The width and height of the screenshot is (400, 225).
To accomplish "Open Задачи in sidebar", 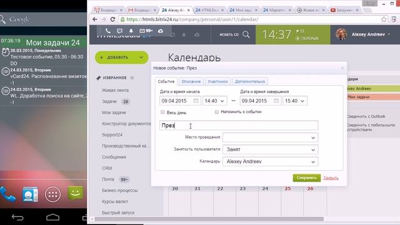I will (x=109, y=101).
